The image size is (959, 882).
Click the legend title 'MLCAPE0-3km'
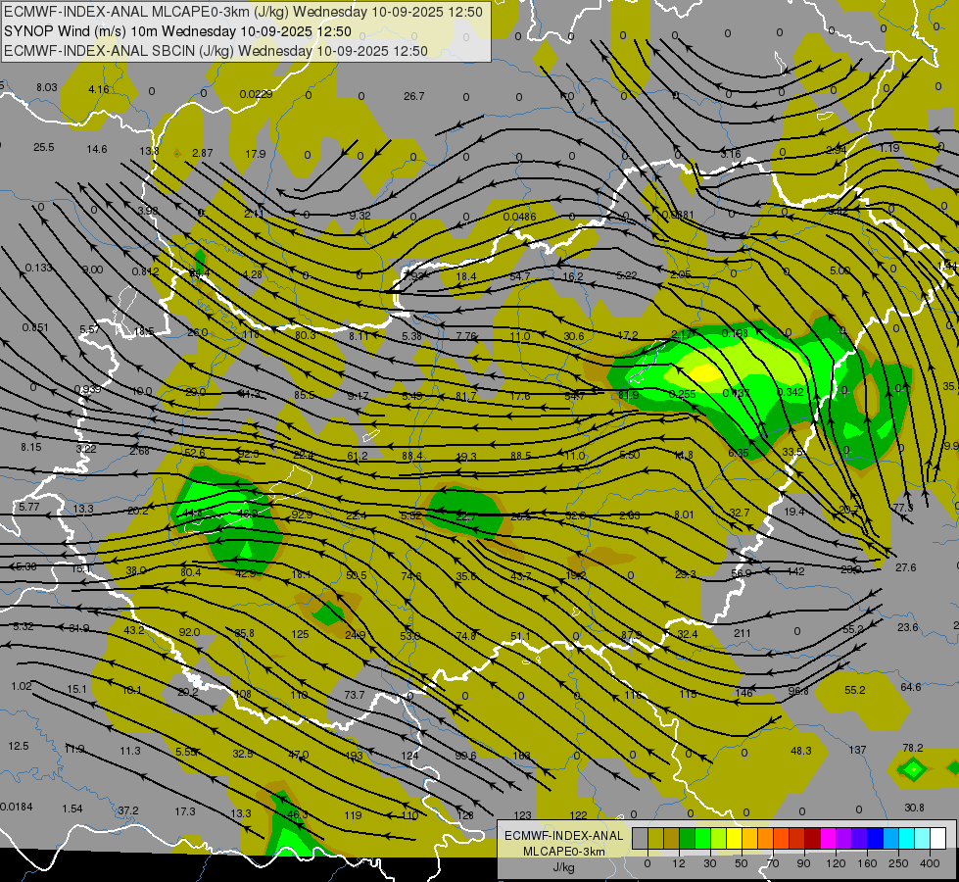564,852
